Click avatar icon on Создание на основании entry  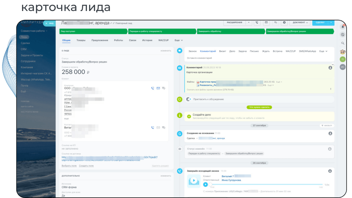(x=330, y=133)
